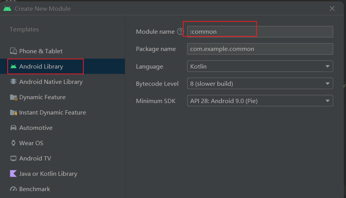Open the Language dropdown showing Kotlin
This screenshot has height=198, width=346.
click(x=260, y=66)
